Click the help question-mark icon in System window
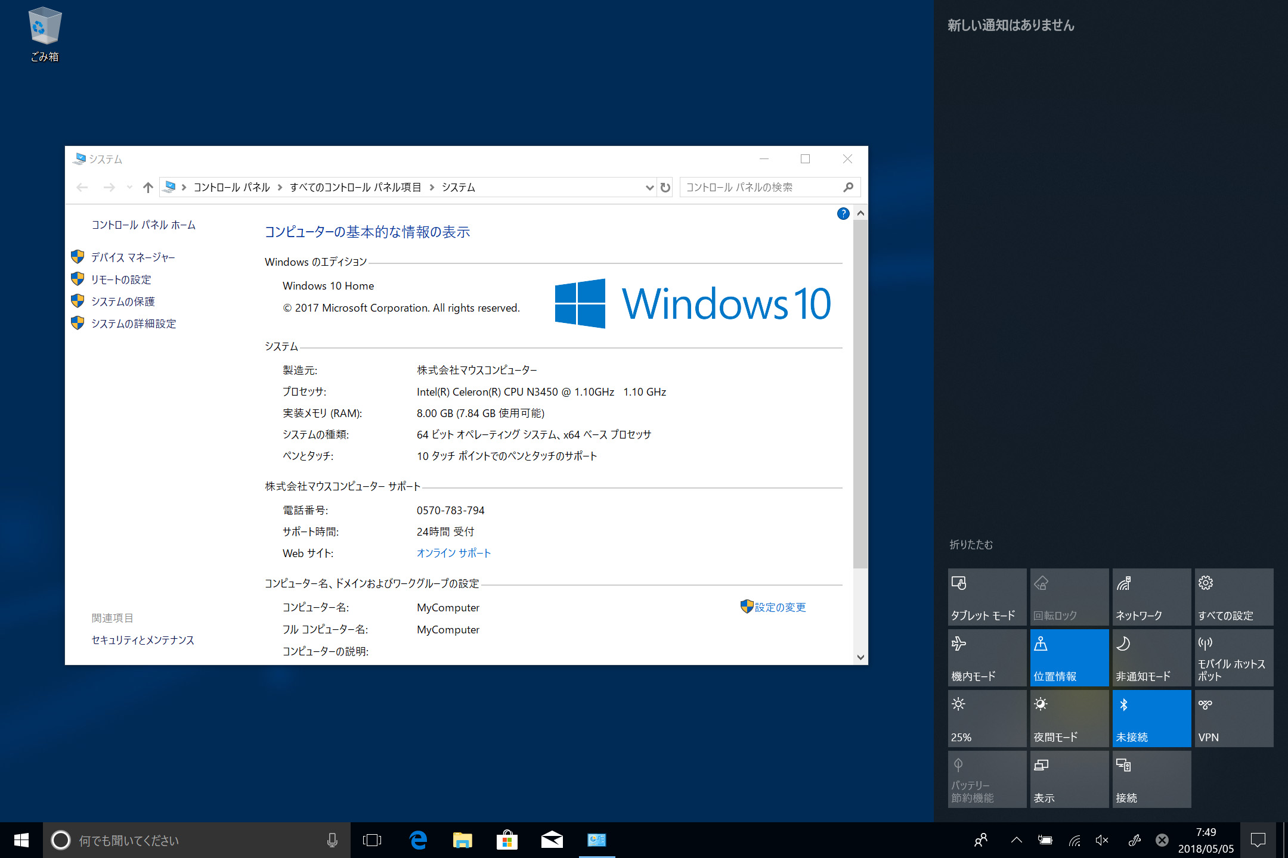 (x=843, y=214)
